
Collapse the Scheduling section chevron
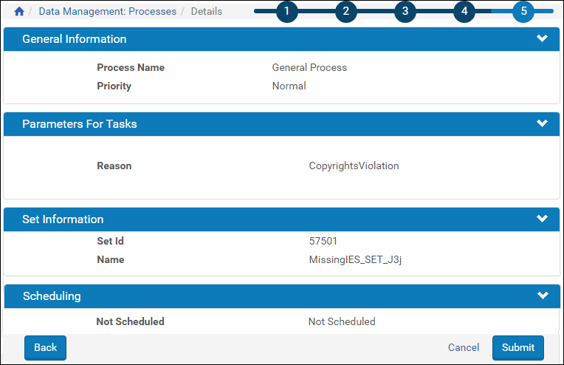pos(543,296)
